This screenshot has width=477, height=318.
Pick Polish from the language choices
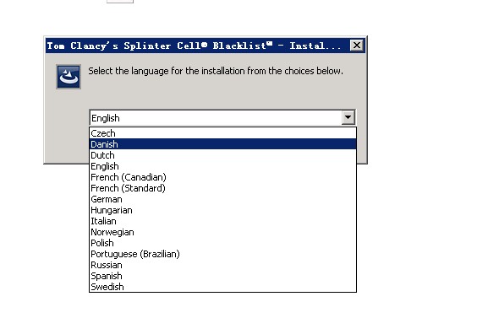click(x=222, y=243)
